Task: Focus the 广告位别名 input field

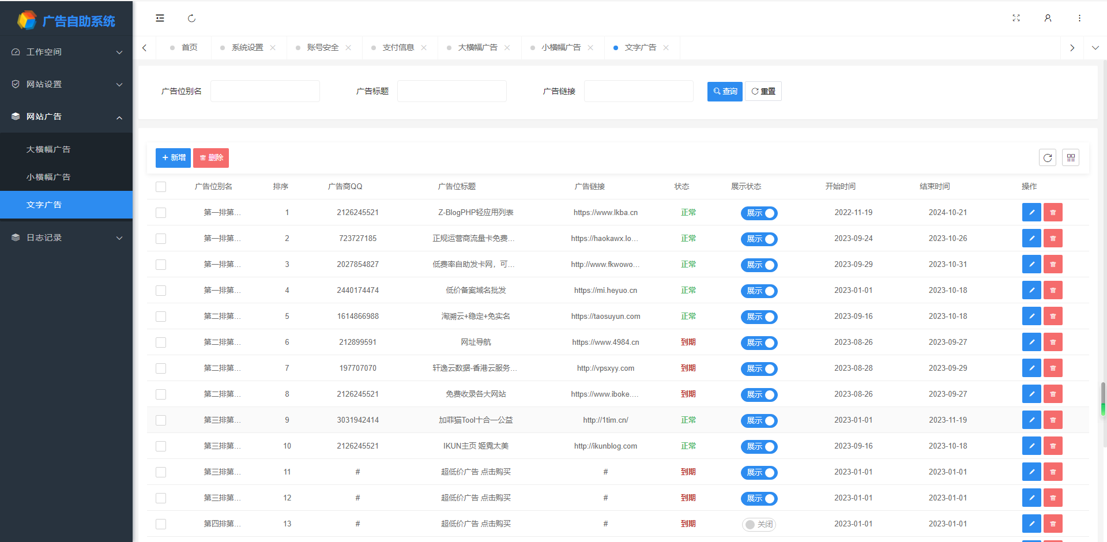Action: point(265,91)
